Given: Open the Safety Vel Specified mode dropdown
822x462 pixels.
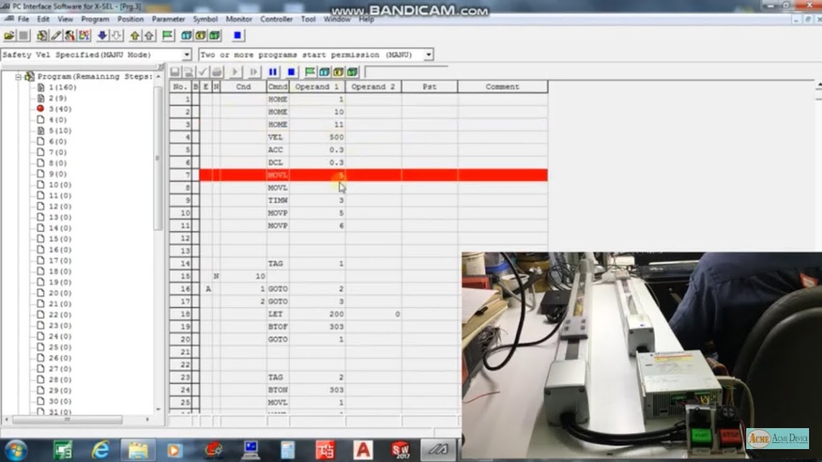Looking at the screenshot, I should (x=187, y=55).
